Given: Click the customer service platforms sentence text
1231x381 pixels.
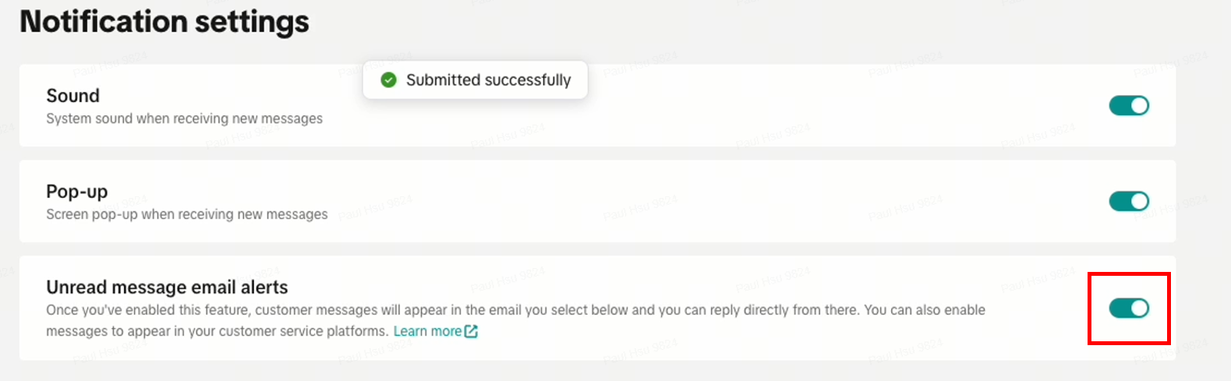Looking at the screenshot, I should point(218,331).
